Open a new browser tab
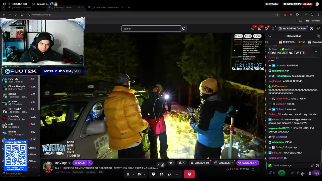Viewport: 322px width, 181px height. point(129,8)
